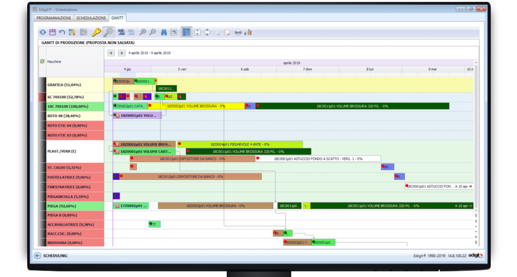Viewport: 517px width, 277px height.
Task: Click the zoom in magnifier icon
Action: (143, 32)
